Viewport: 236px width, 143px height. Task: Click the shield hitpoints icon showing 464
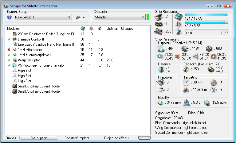tap(161, 48)
